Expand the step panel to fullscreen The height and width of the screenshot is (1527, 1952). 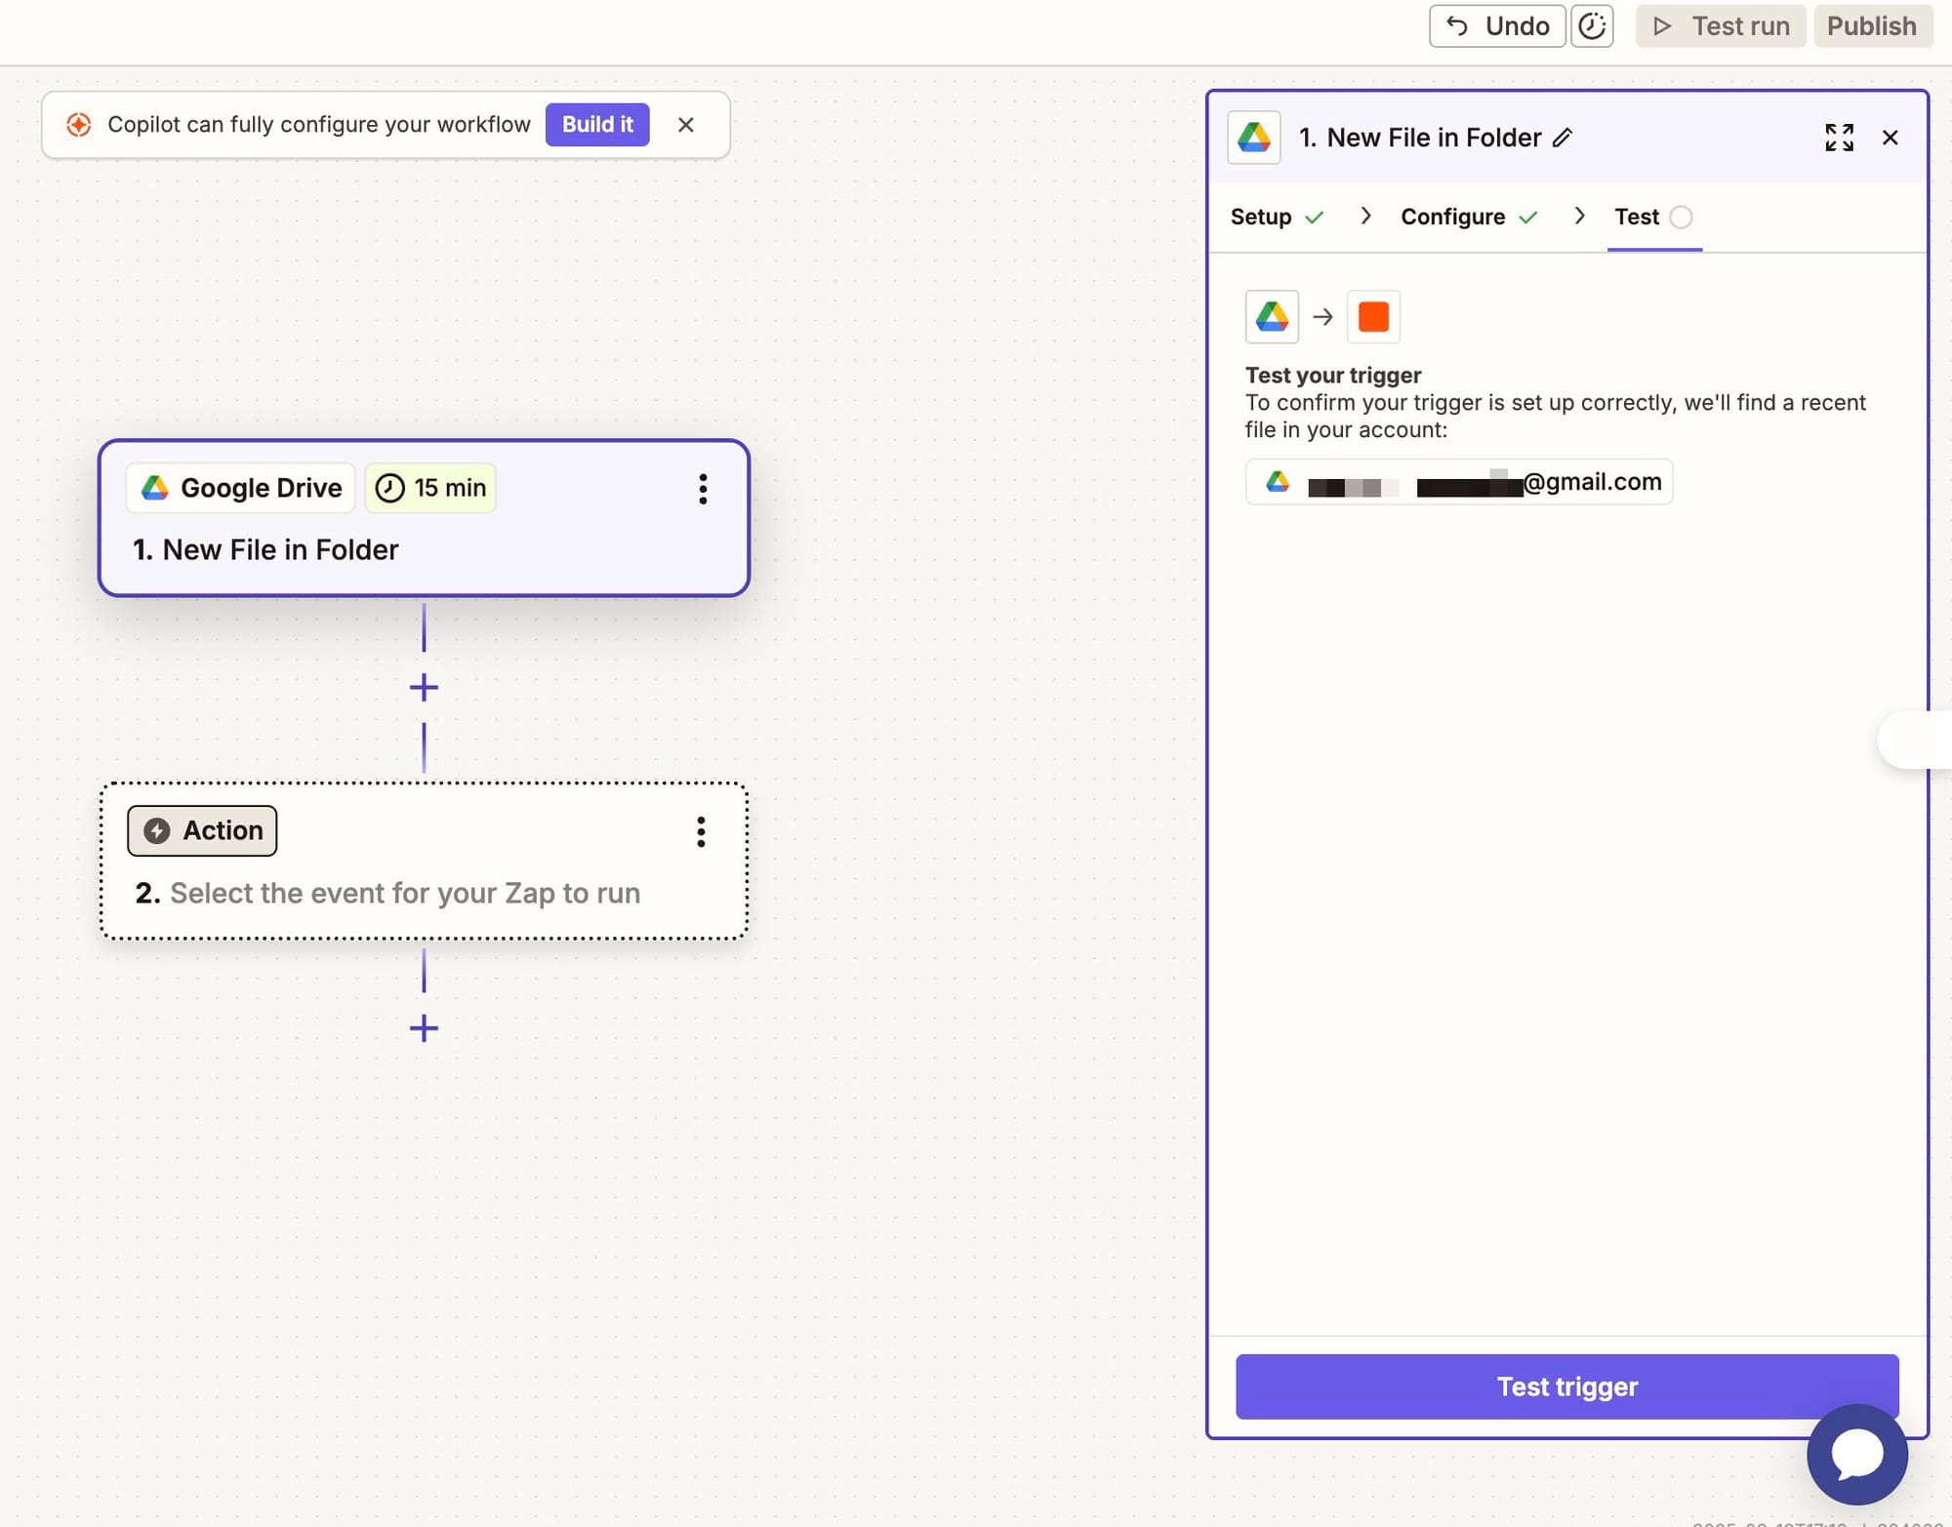pos(1839,138)
